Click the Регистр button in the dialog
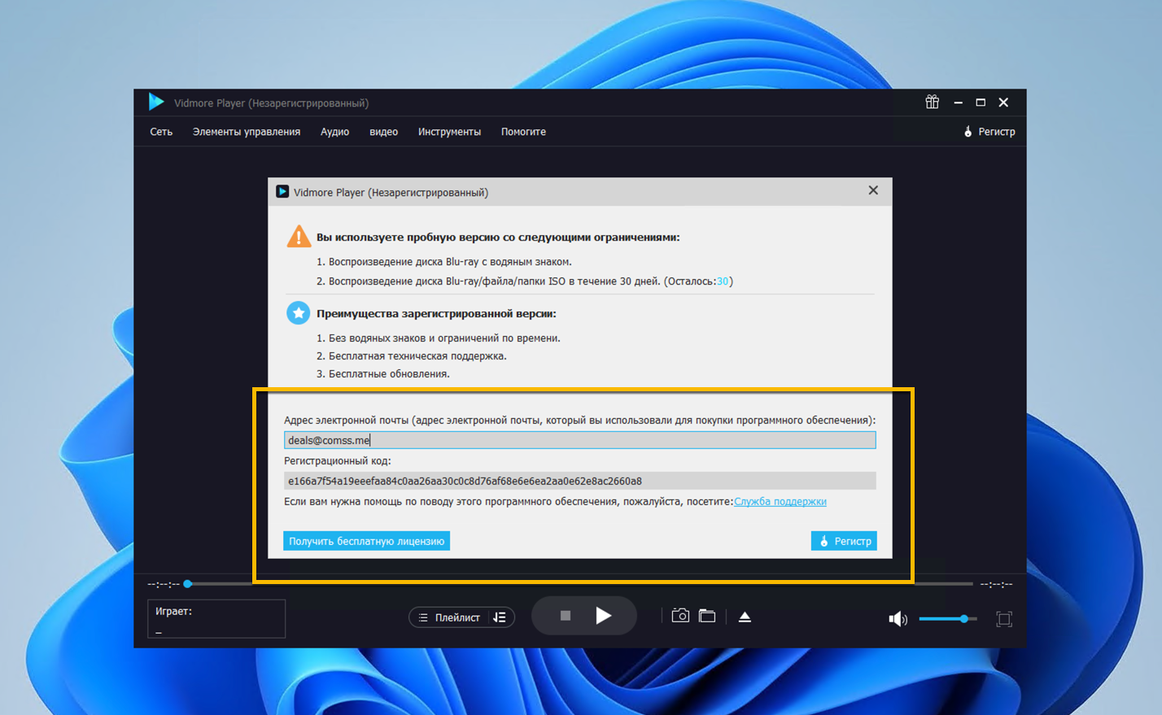Screen dimensions: 1162x715 point(844,541)
